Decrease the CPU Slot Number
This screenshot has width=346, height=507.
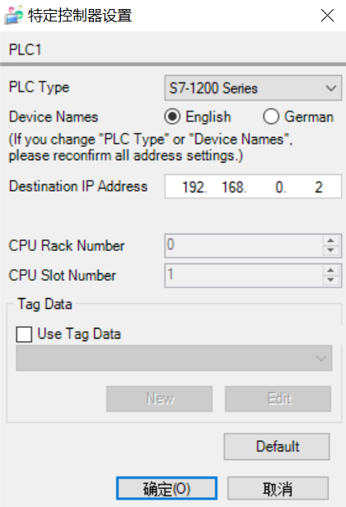tap(330, 280)
